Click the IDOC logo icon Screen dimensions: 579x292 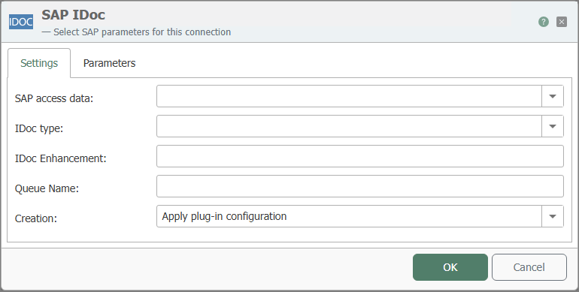[21, 22]
